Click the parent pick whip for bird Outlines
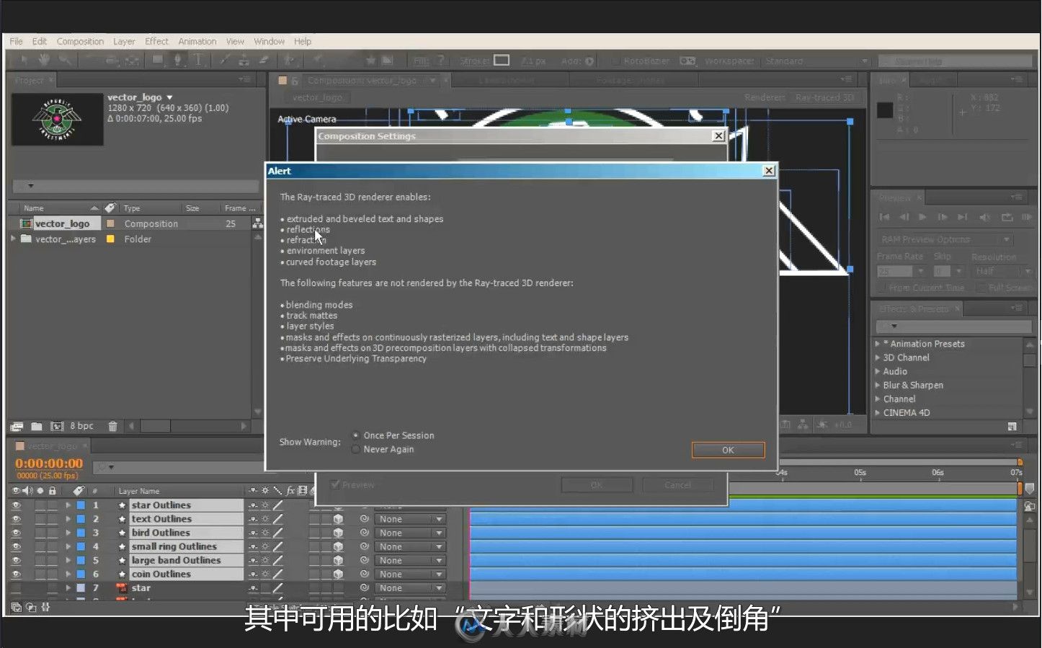 (x=365, y=533)
